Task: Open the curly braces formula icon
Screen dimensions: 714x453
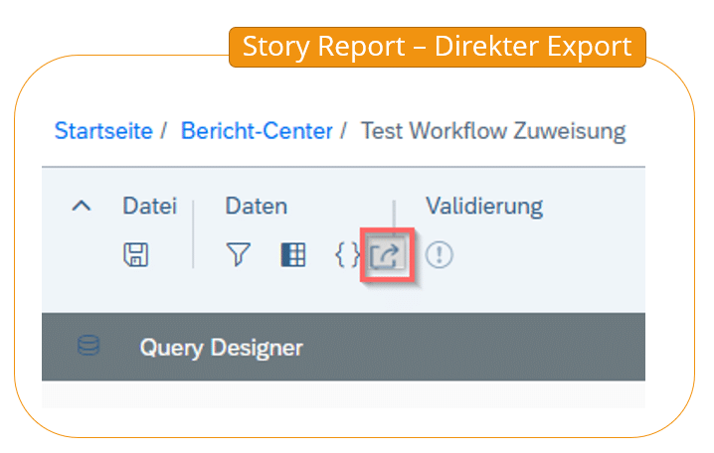Action: 346,256
